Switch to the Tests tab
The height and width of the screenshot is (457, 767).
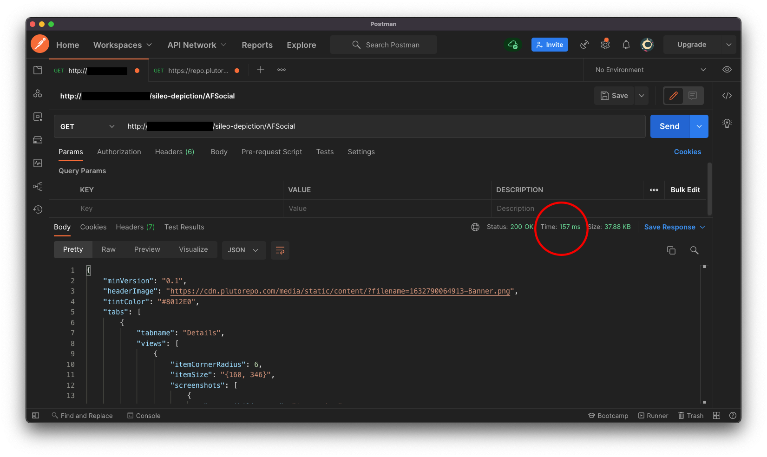tap(325, 152)
